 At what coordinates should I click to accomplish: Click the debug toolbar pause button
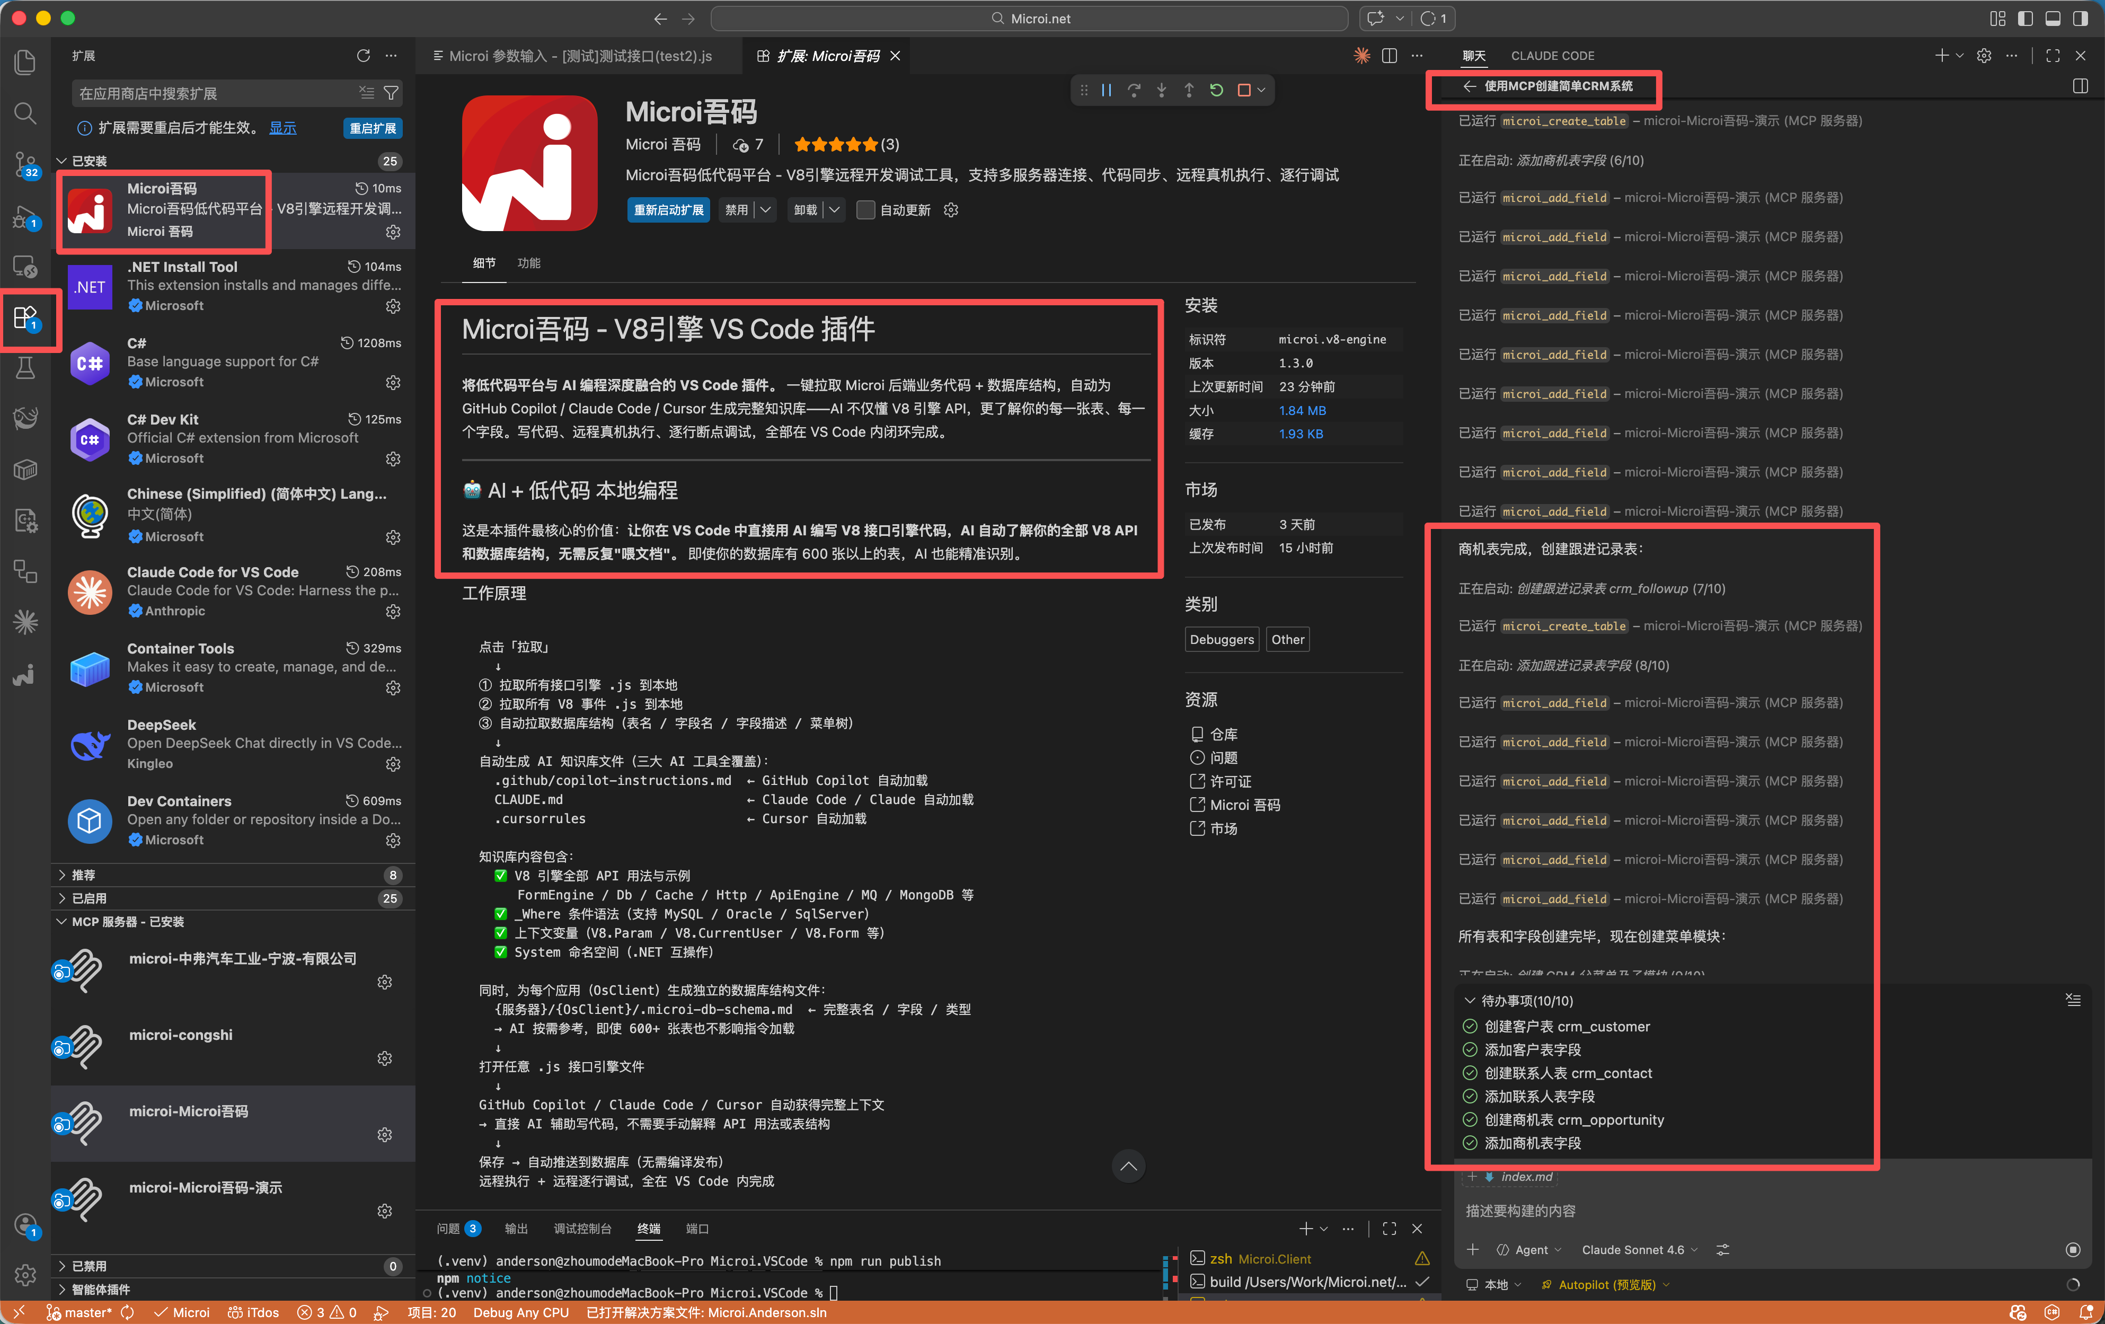coord(1107,90)
